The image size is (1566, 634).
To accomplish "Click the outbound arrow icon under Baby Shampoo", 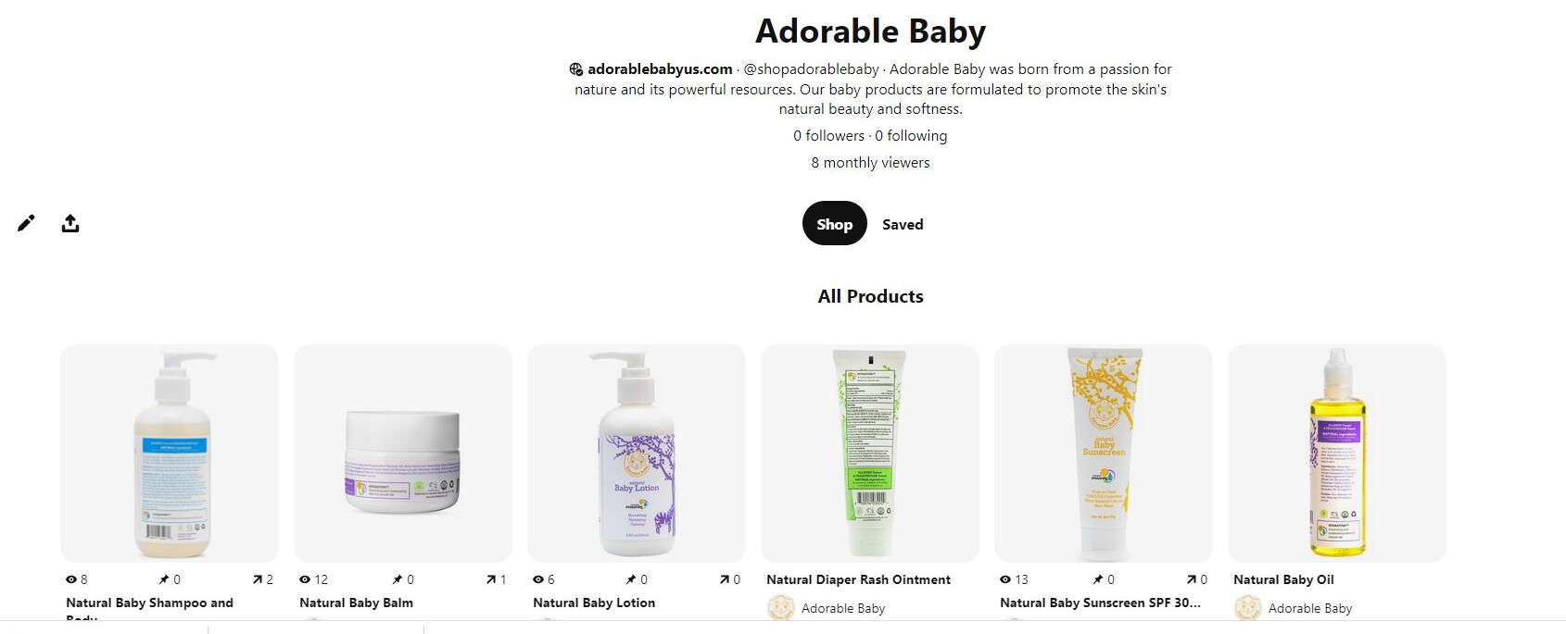I will pyautogui.click(x=258, y=579).
